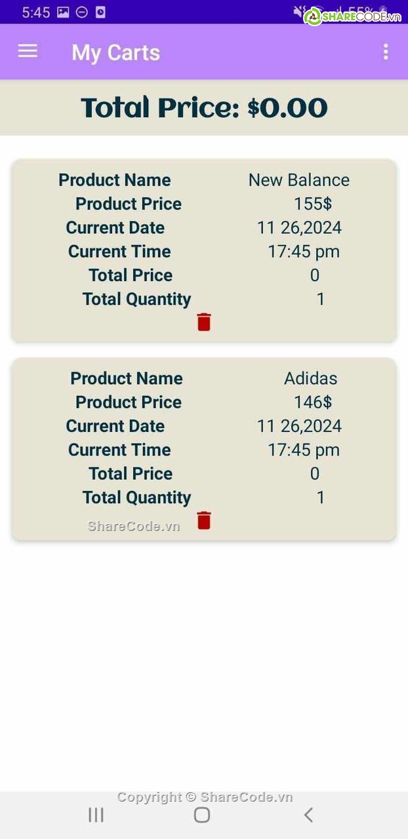Tap the 146$ product price
Screen dimensions: 408x839
pyautogui.click(x=313, y=402)
